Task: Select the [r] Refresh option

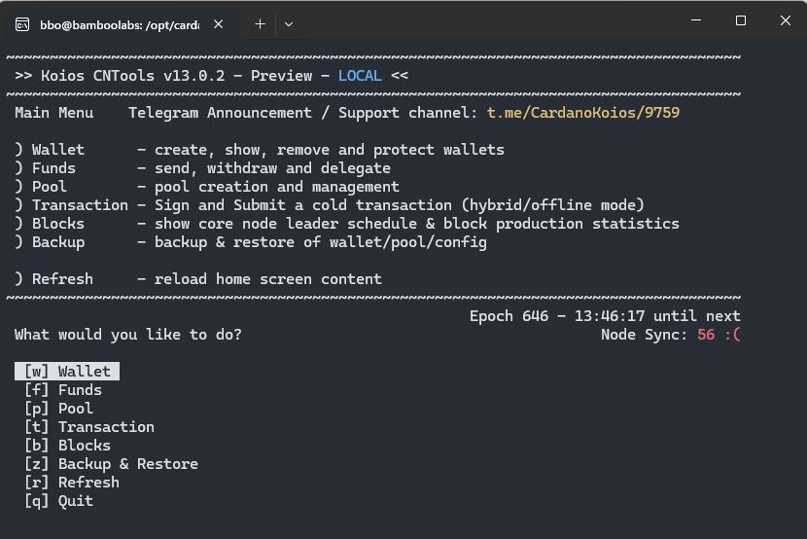Action: click(x=72, y=483)
